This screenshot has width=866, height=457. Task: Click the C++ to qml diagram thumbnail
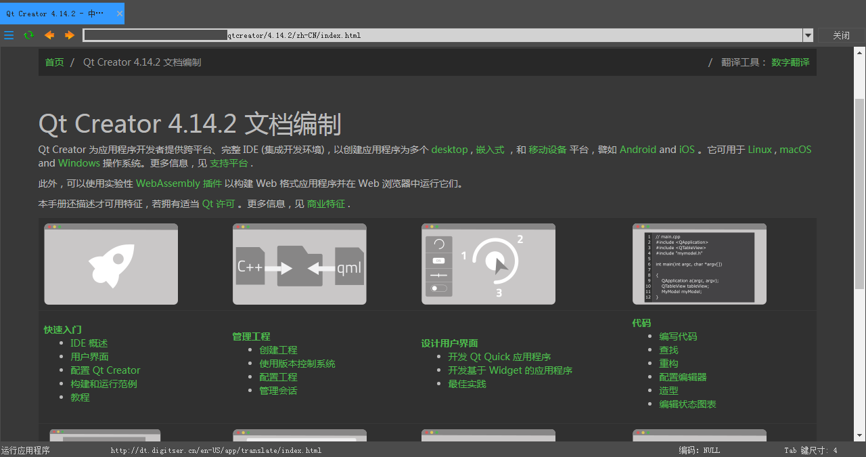click(x=299, y=263)
